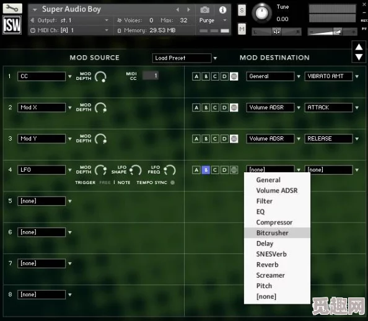The height and width of the screenshot is (321, 368).
Task: Open the snapshot camera icon
Action: tap(205, 10)
